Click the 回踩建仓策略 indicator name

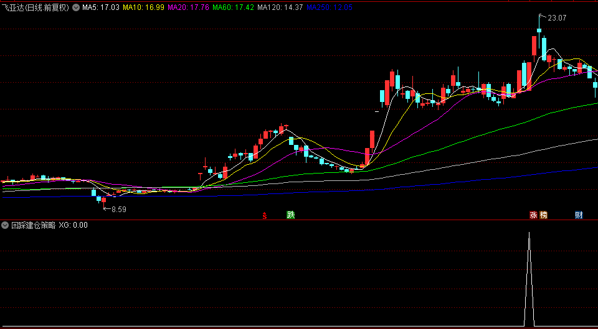click(33, 225)
